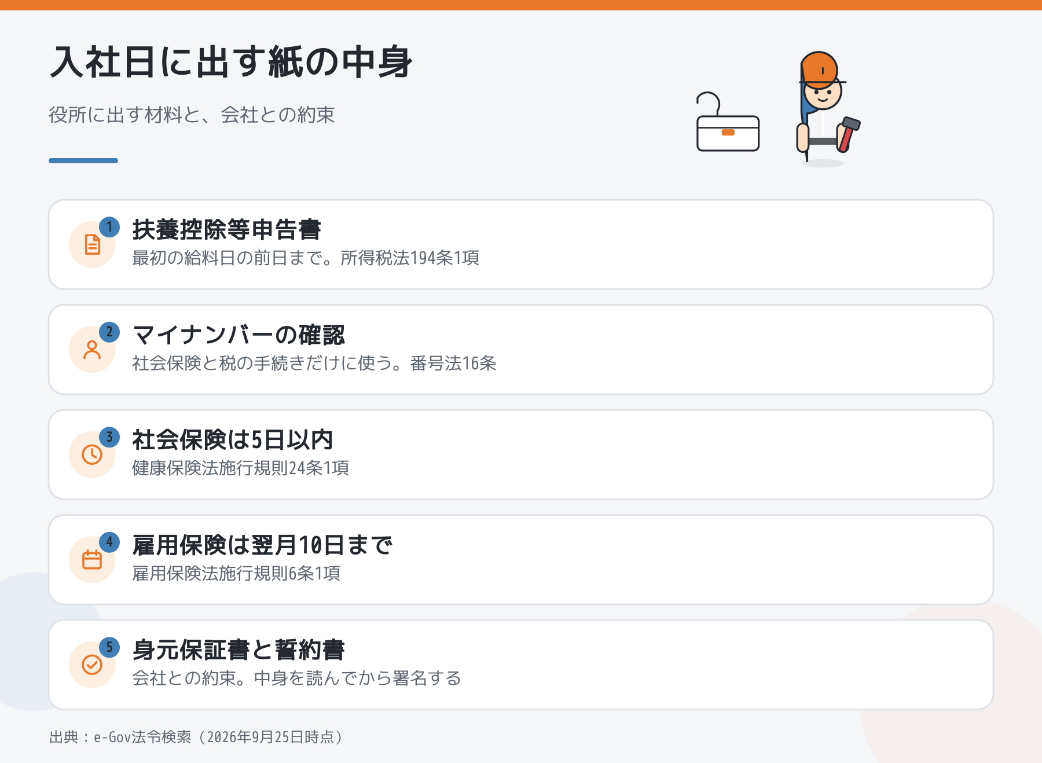Select the heading 雇用保険は翌月10日まで

coord(262,545)
